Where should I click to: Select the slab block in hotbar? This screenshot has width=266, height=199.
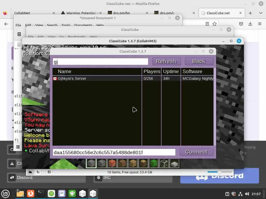174,163
